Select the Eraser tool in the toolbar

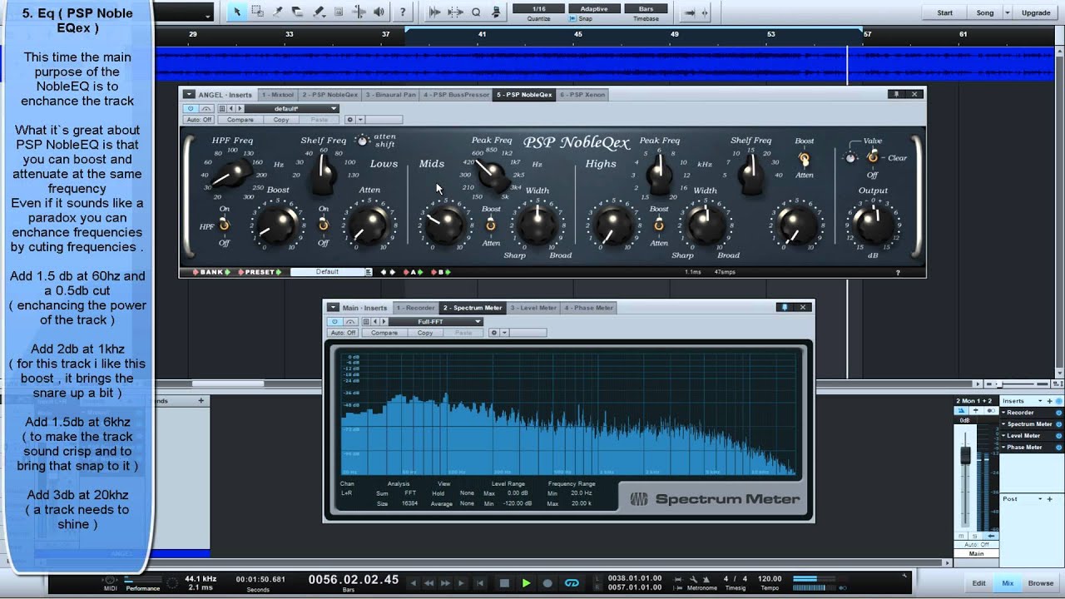click(298, 12)
